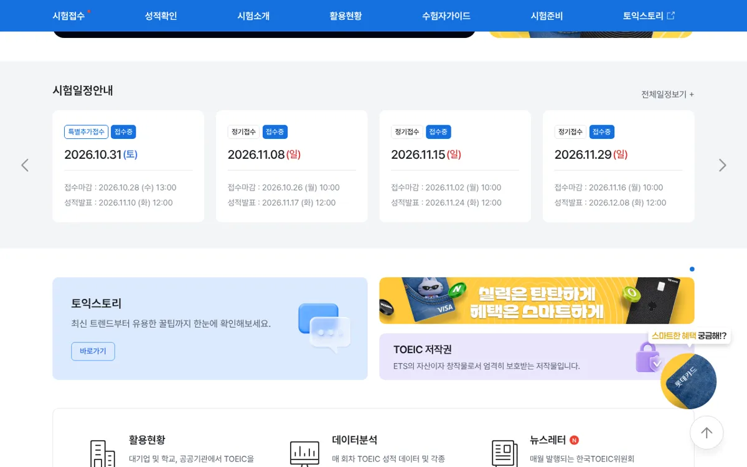747x467 pixels.
Task: Show previous exam schedule cards
Action: (25, 165)
